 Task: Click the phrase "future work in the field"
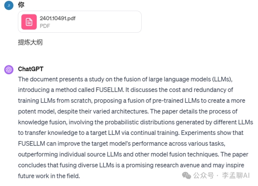point(48,176)
